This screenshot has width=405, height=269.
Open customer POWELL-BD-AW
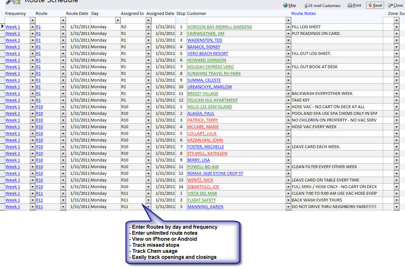pos(203,167)
